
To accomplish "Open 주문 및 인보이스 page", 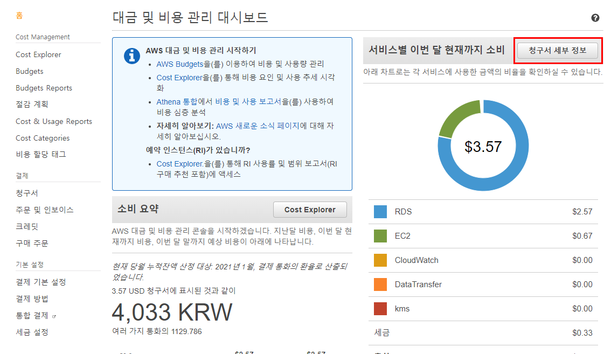I will (x=44, y=210).
